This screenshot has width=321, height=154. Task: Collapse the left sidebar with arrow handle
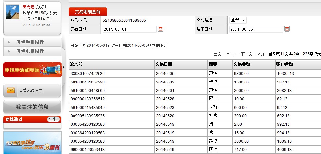pos(63,67)
